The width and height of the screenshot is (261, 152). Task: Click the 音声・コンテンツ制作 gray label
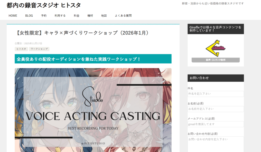pos(216,60)
